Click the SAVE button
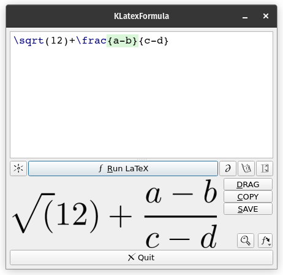 point(248,209)
